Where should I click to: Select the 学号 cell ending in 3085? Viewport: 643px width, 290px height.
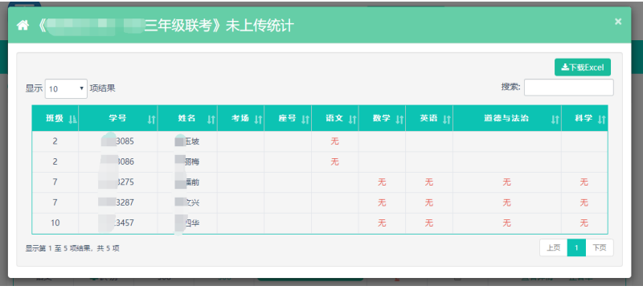pyautogui.click(x=117, y=141)
